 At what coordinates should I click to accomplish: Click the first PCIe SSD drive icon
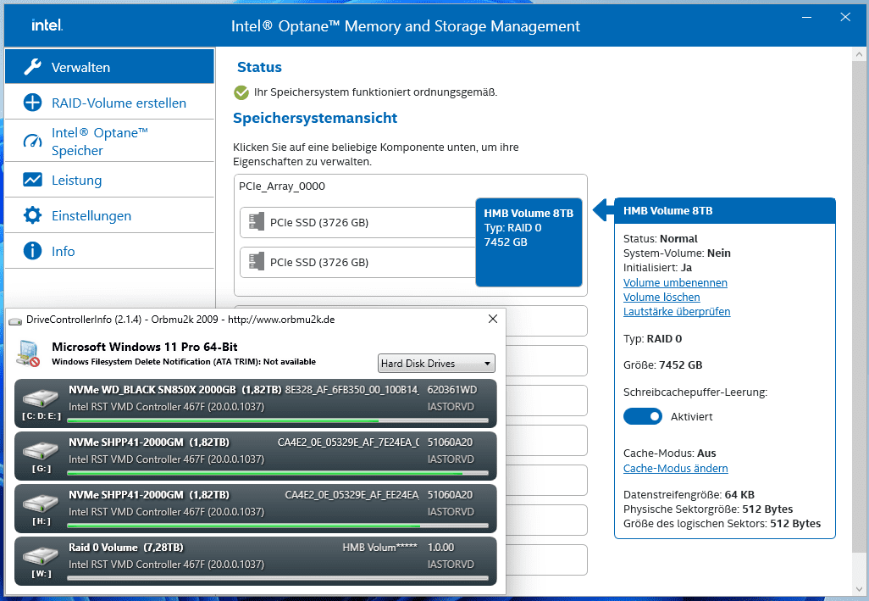click(257, 222)
